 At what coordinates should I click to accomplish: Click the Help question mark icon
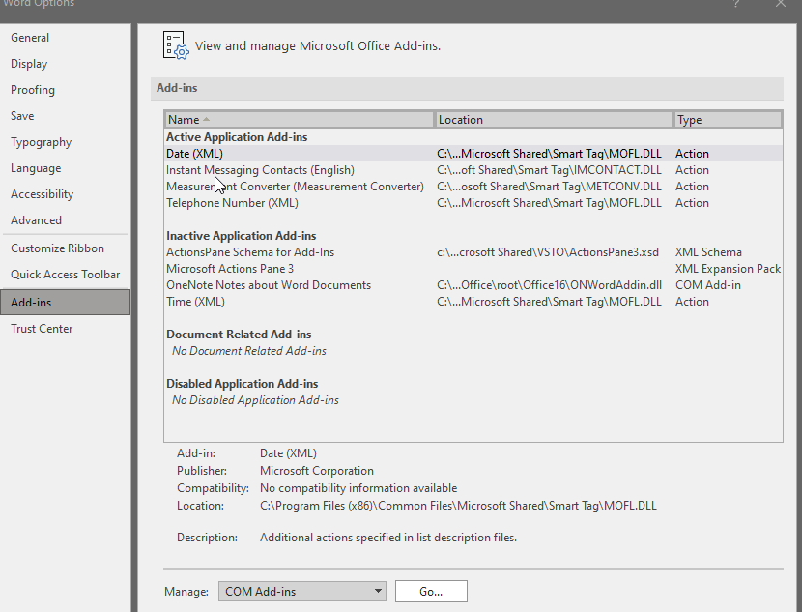pos(736,4)
